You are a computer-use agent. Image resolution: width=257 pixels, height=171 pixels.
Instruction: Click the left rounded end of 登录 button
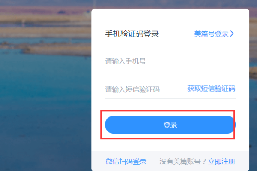point(110,125)
